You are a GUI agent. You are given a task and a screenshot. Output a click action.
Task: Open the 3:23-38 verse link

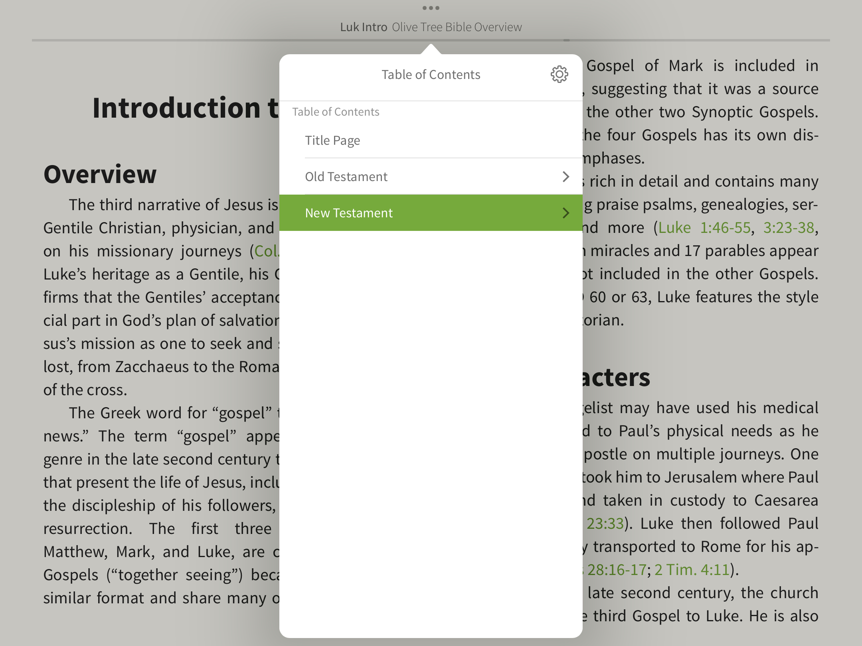point(788,228)
